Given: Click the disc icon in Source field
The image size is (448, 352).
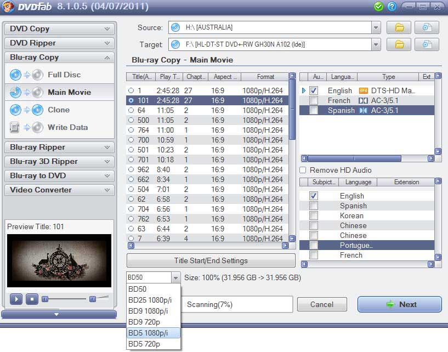Looking at the screenshot, I should click(x=175, y=27).
